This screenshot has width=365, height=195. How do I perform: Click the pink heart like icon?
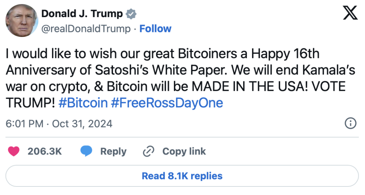click(x=14, y=151)
